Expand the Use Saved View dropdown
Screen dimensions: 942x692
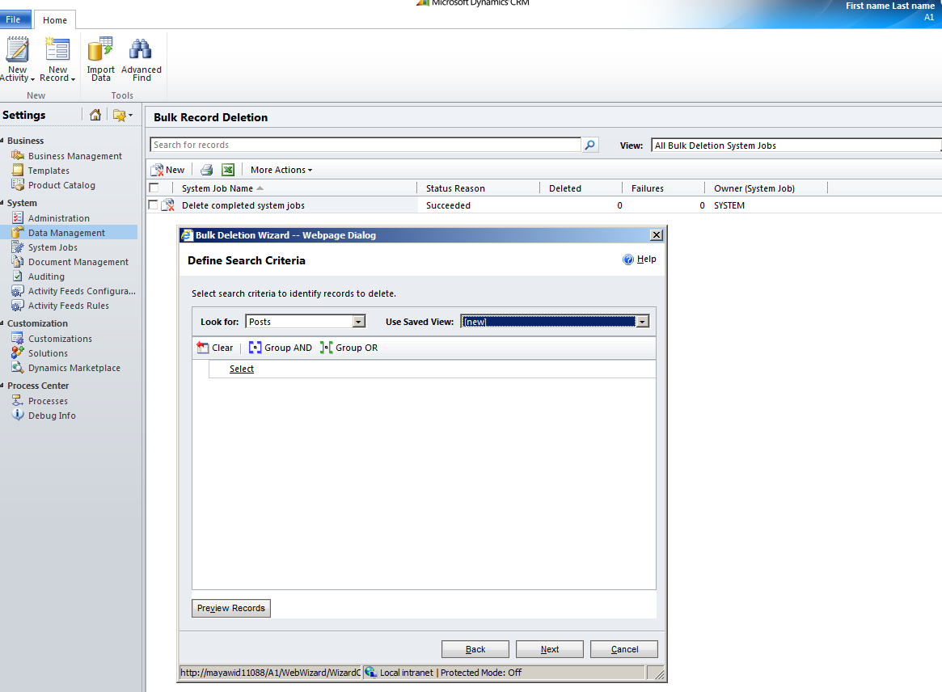tap(642, 322)
